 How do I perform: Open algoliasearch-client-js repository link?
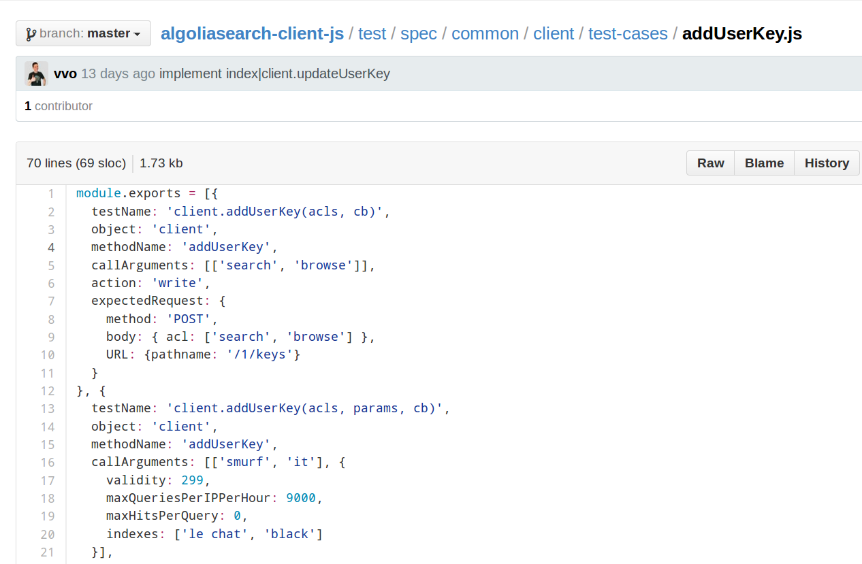[252, 33]
